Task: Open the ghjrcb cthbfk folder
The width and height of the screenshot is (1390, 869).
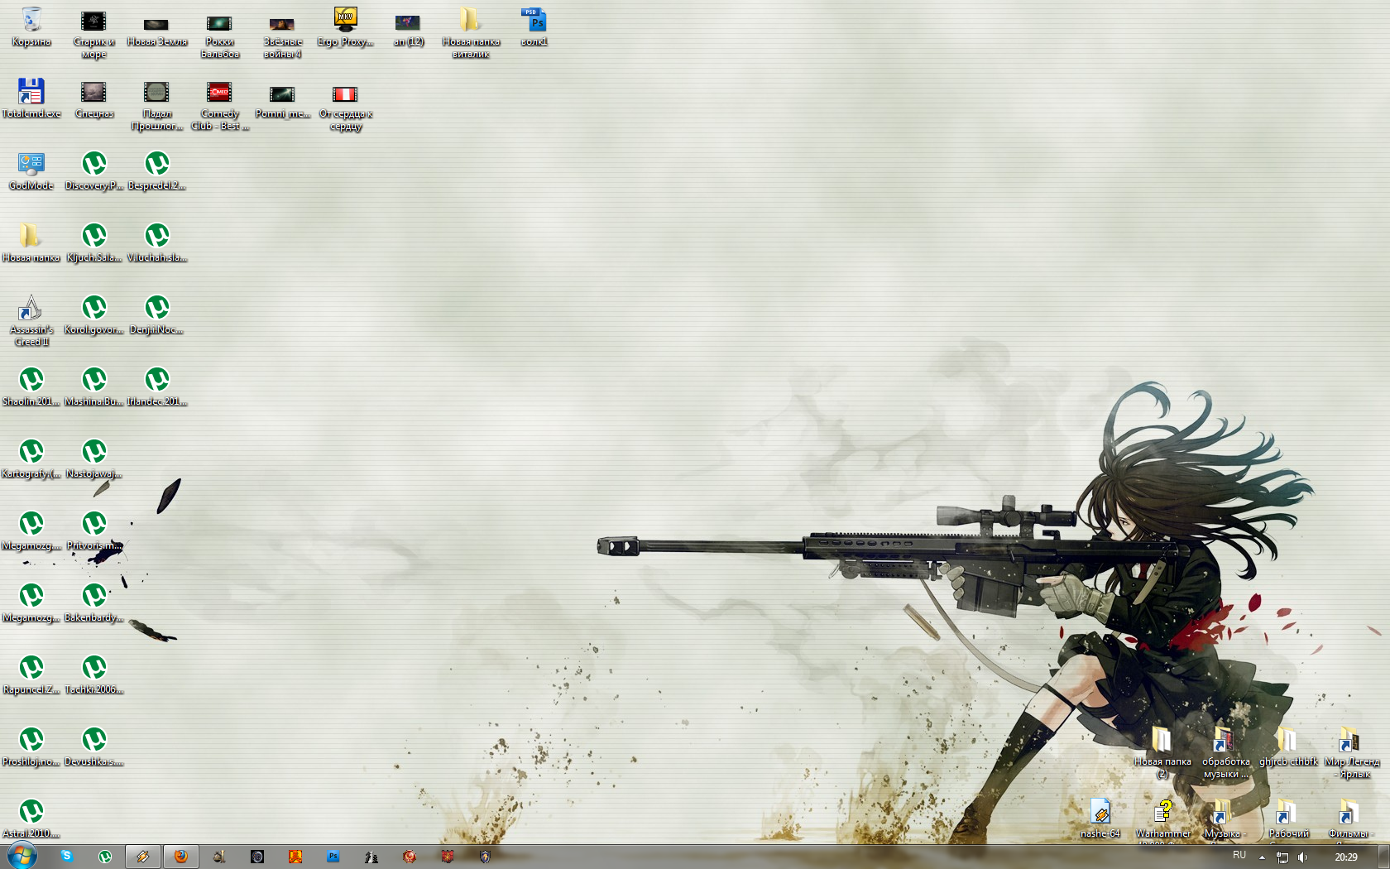Action: [x=1288, y=747]
